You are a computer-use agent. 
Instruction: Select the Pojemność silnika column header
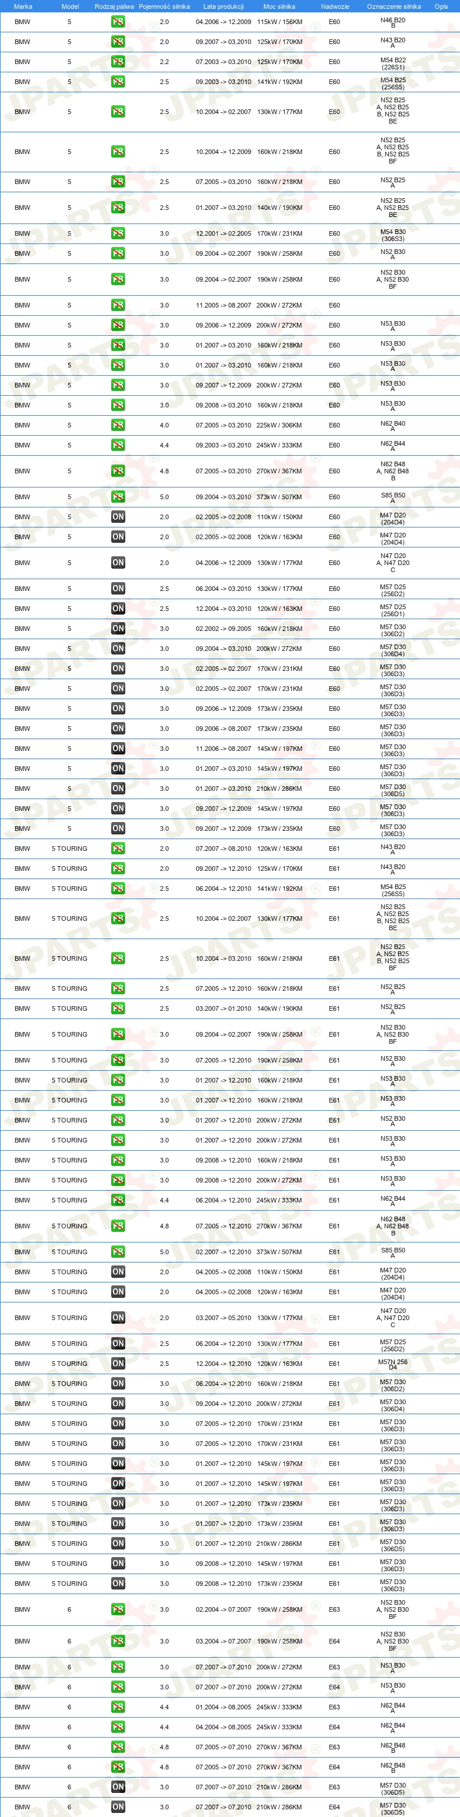pos(164,6)
